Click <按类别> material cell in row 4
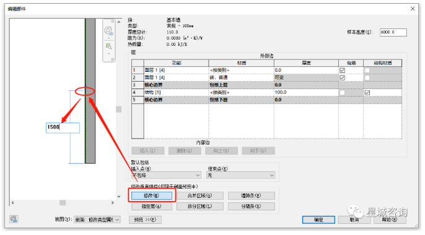This screenshot has height=235, width=425. click(x=241, y=93)
